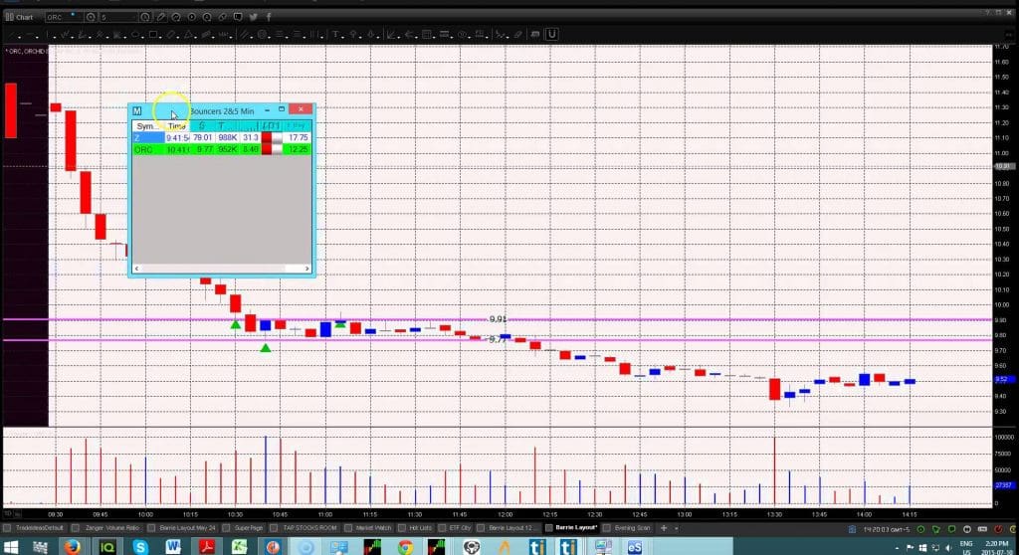Share chart via Facebook icon

(x=269, y=18)
